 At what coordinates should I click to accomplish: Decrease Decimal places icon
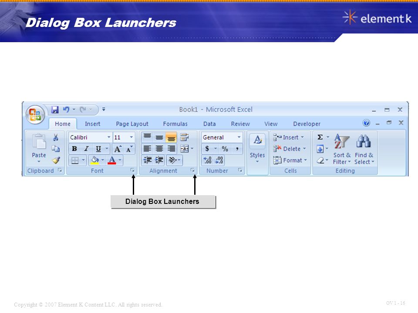219,160
